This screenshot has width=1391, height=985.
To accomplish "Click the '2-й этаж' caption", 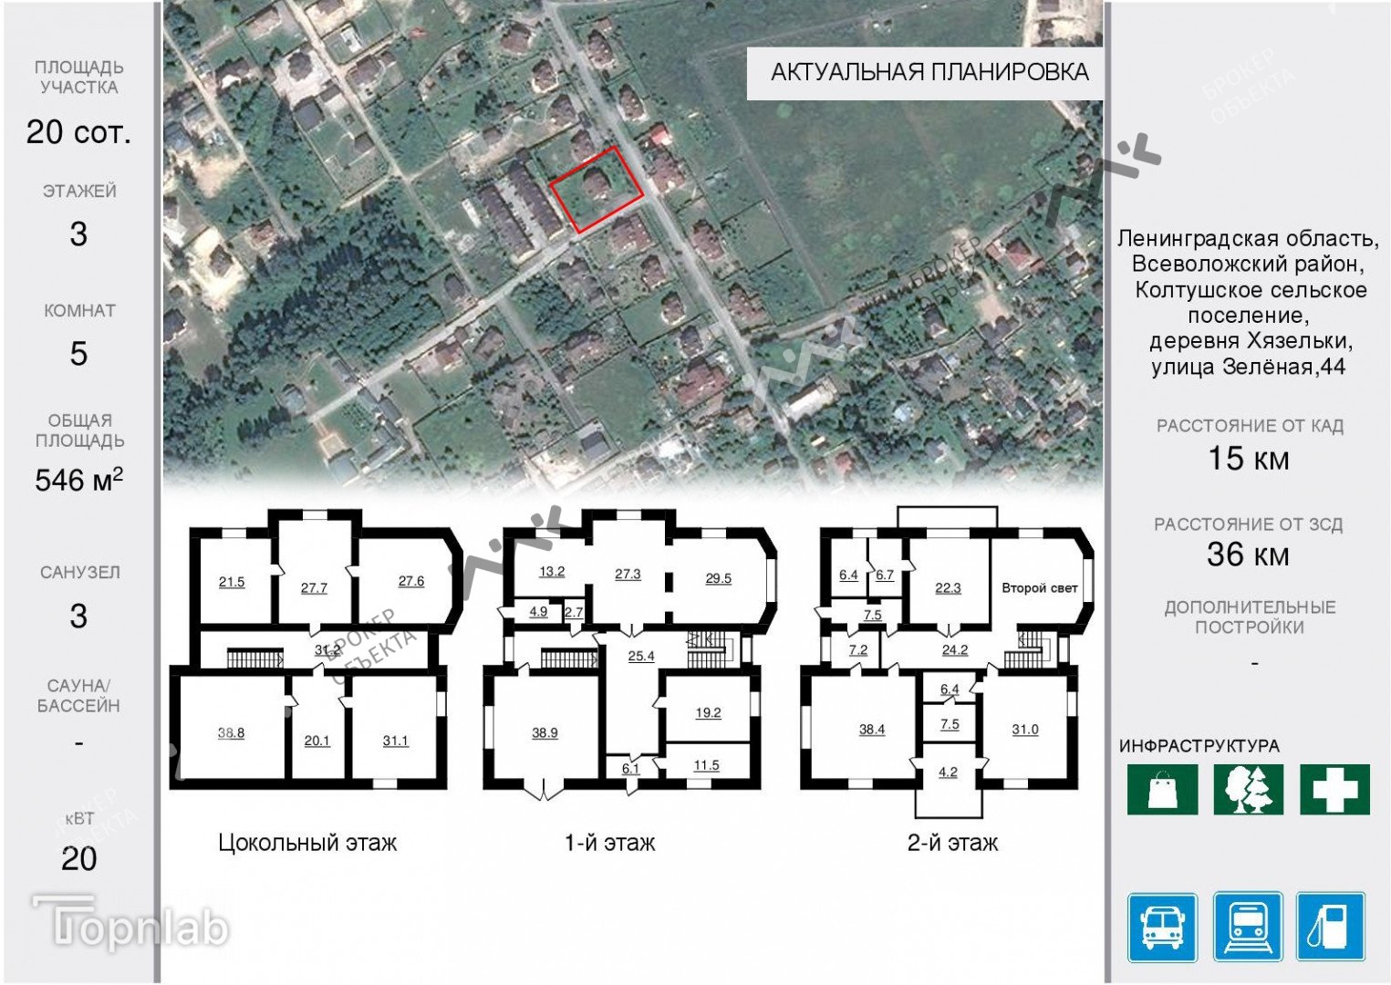I will click(952, 843).
